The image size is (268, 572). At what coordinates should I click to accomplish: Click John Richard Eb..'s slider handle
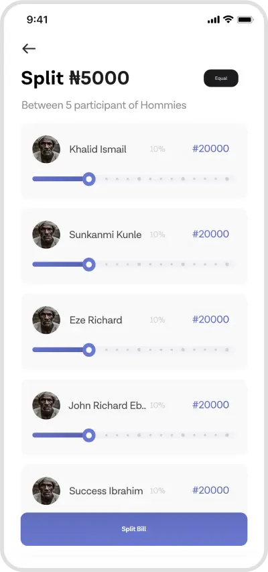88,435
